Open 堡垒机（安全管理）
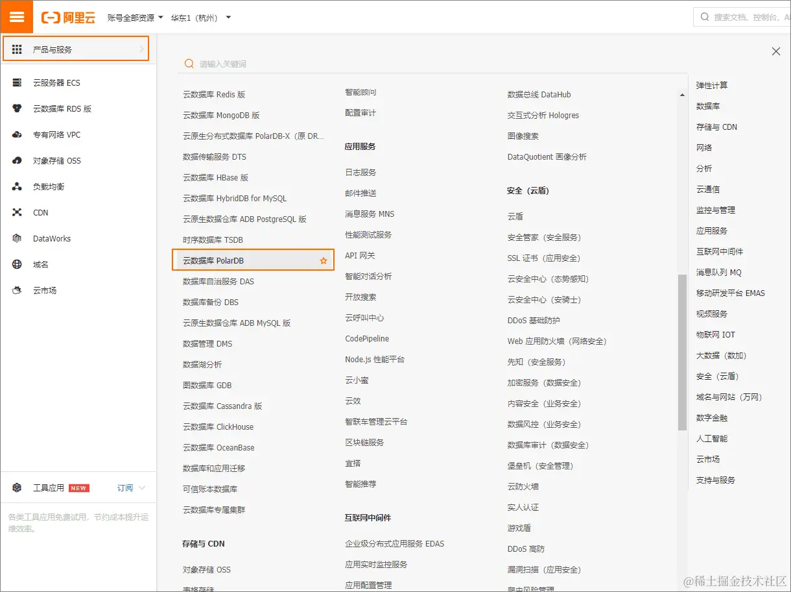Viewport: 791px width, 592px height. [540, 465]
